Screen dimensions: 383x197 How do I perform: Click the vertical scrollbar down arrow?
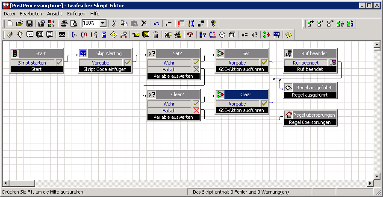(x=377, y=176)
